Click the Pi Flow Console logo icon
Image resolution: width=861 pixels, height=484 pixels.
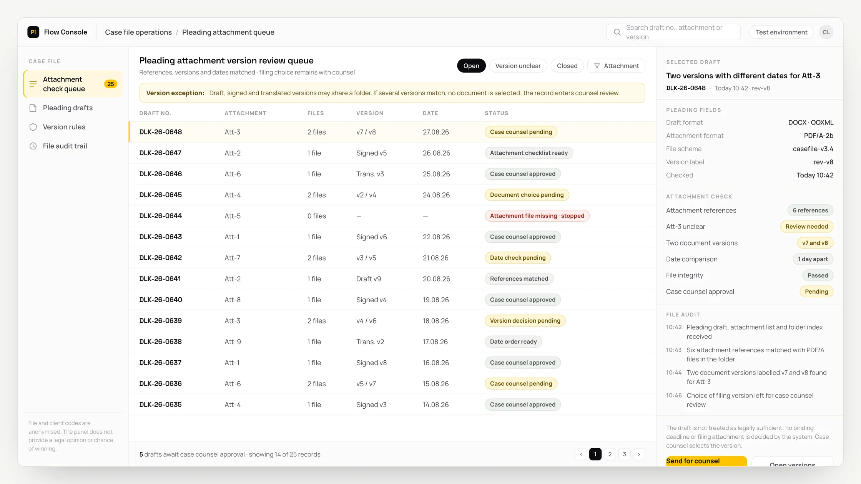click(x=33, y=32)
